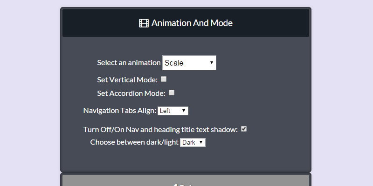Click the partially visible icon in the gray header
This screenshot has width=373, height=186.
[174, 185]
